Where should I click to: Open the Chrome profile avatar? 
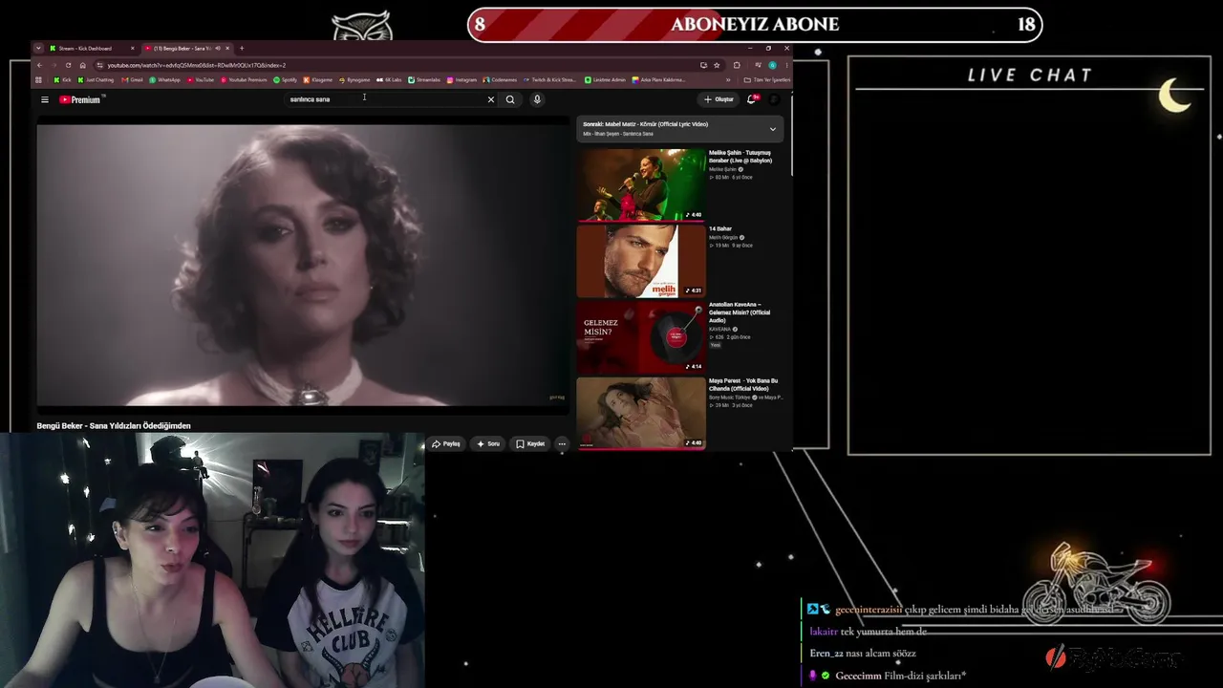click(x=772, y=65)
